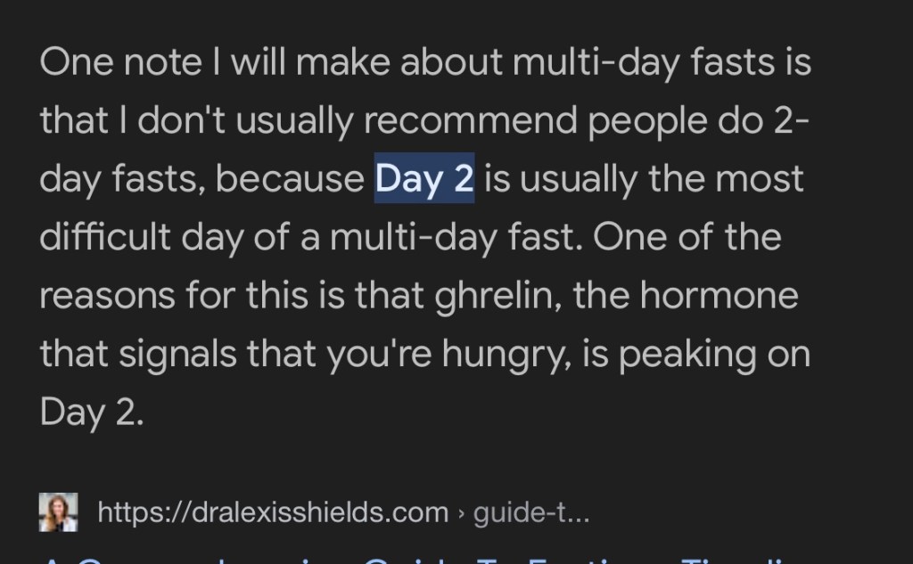The width and height of the screenshot is (913, 564).
Task: Click the truncated guide-t... breadcrumb path
Action: 531,513
